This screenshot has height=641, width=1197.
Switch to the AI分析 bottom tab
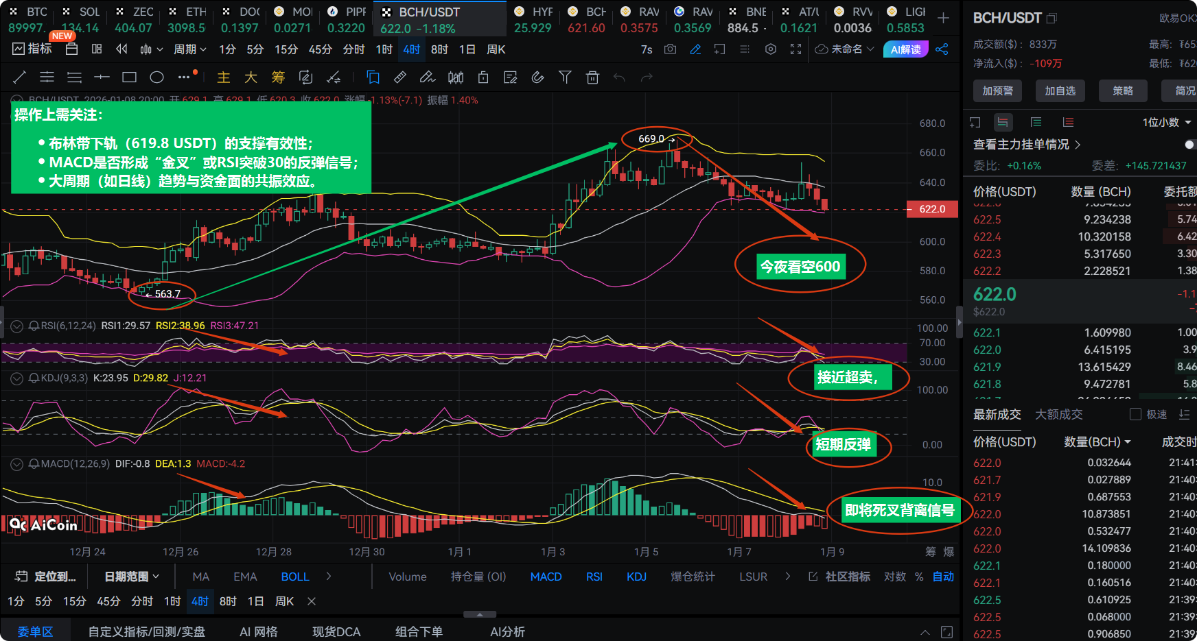[507, 631]
